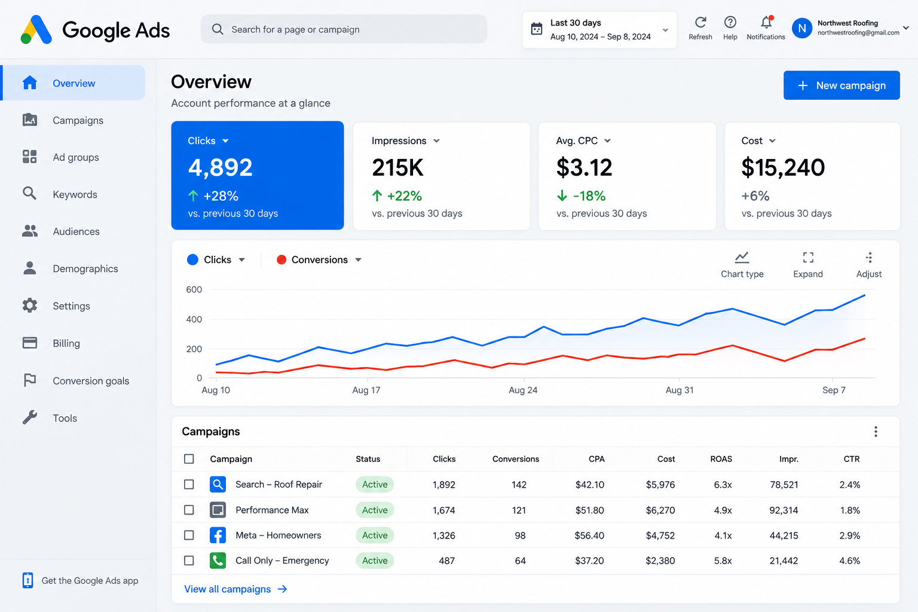Image resolution: width=918 pixels, height=612 pixels.
Task: Click the Keywords magnifier icon in sidebar
Action: tap(30, 194)
